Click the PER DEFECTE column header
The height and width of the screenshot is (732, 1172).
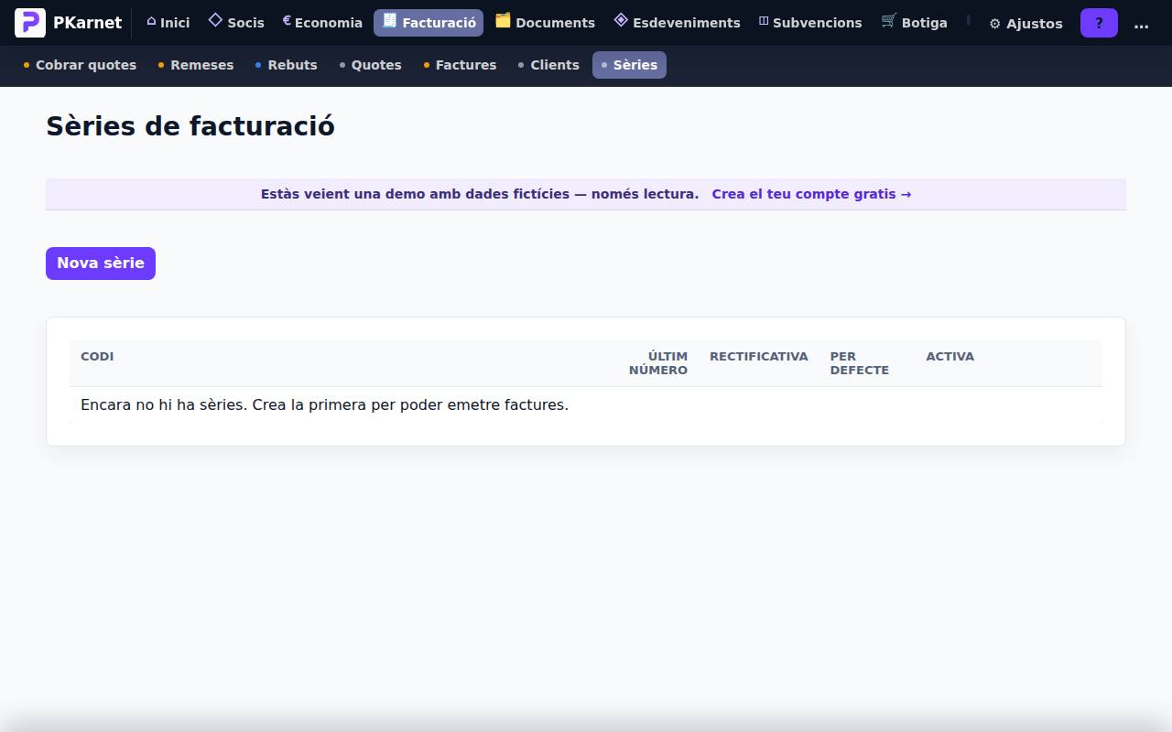point(860,363)
